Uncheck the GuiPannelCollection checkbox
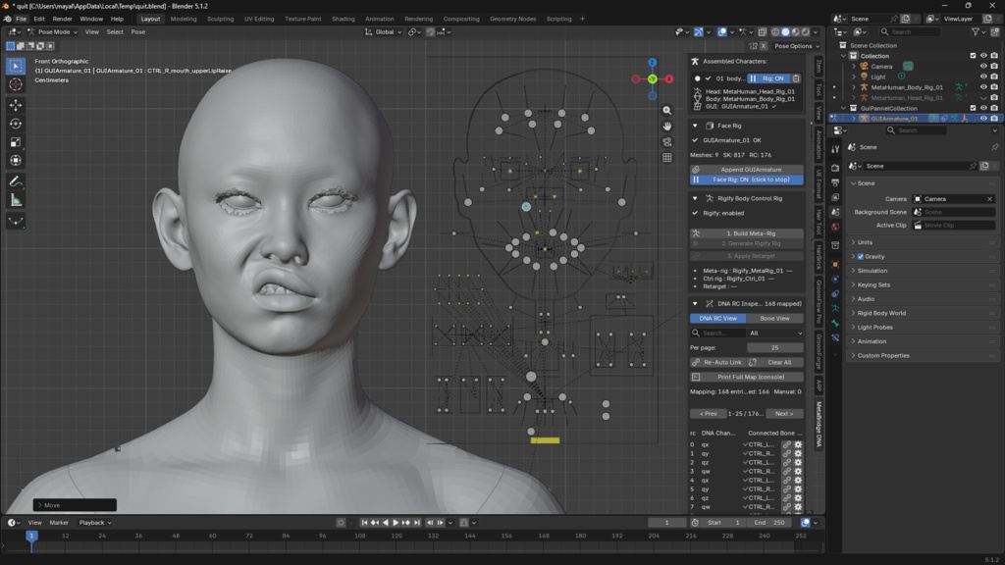The height and width of the screenshot is (565, 1005). [973, 108]
